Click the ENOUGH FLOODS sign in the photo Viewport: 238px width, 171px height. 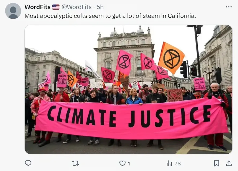[x=62, y=81]
